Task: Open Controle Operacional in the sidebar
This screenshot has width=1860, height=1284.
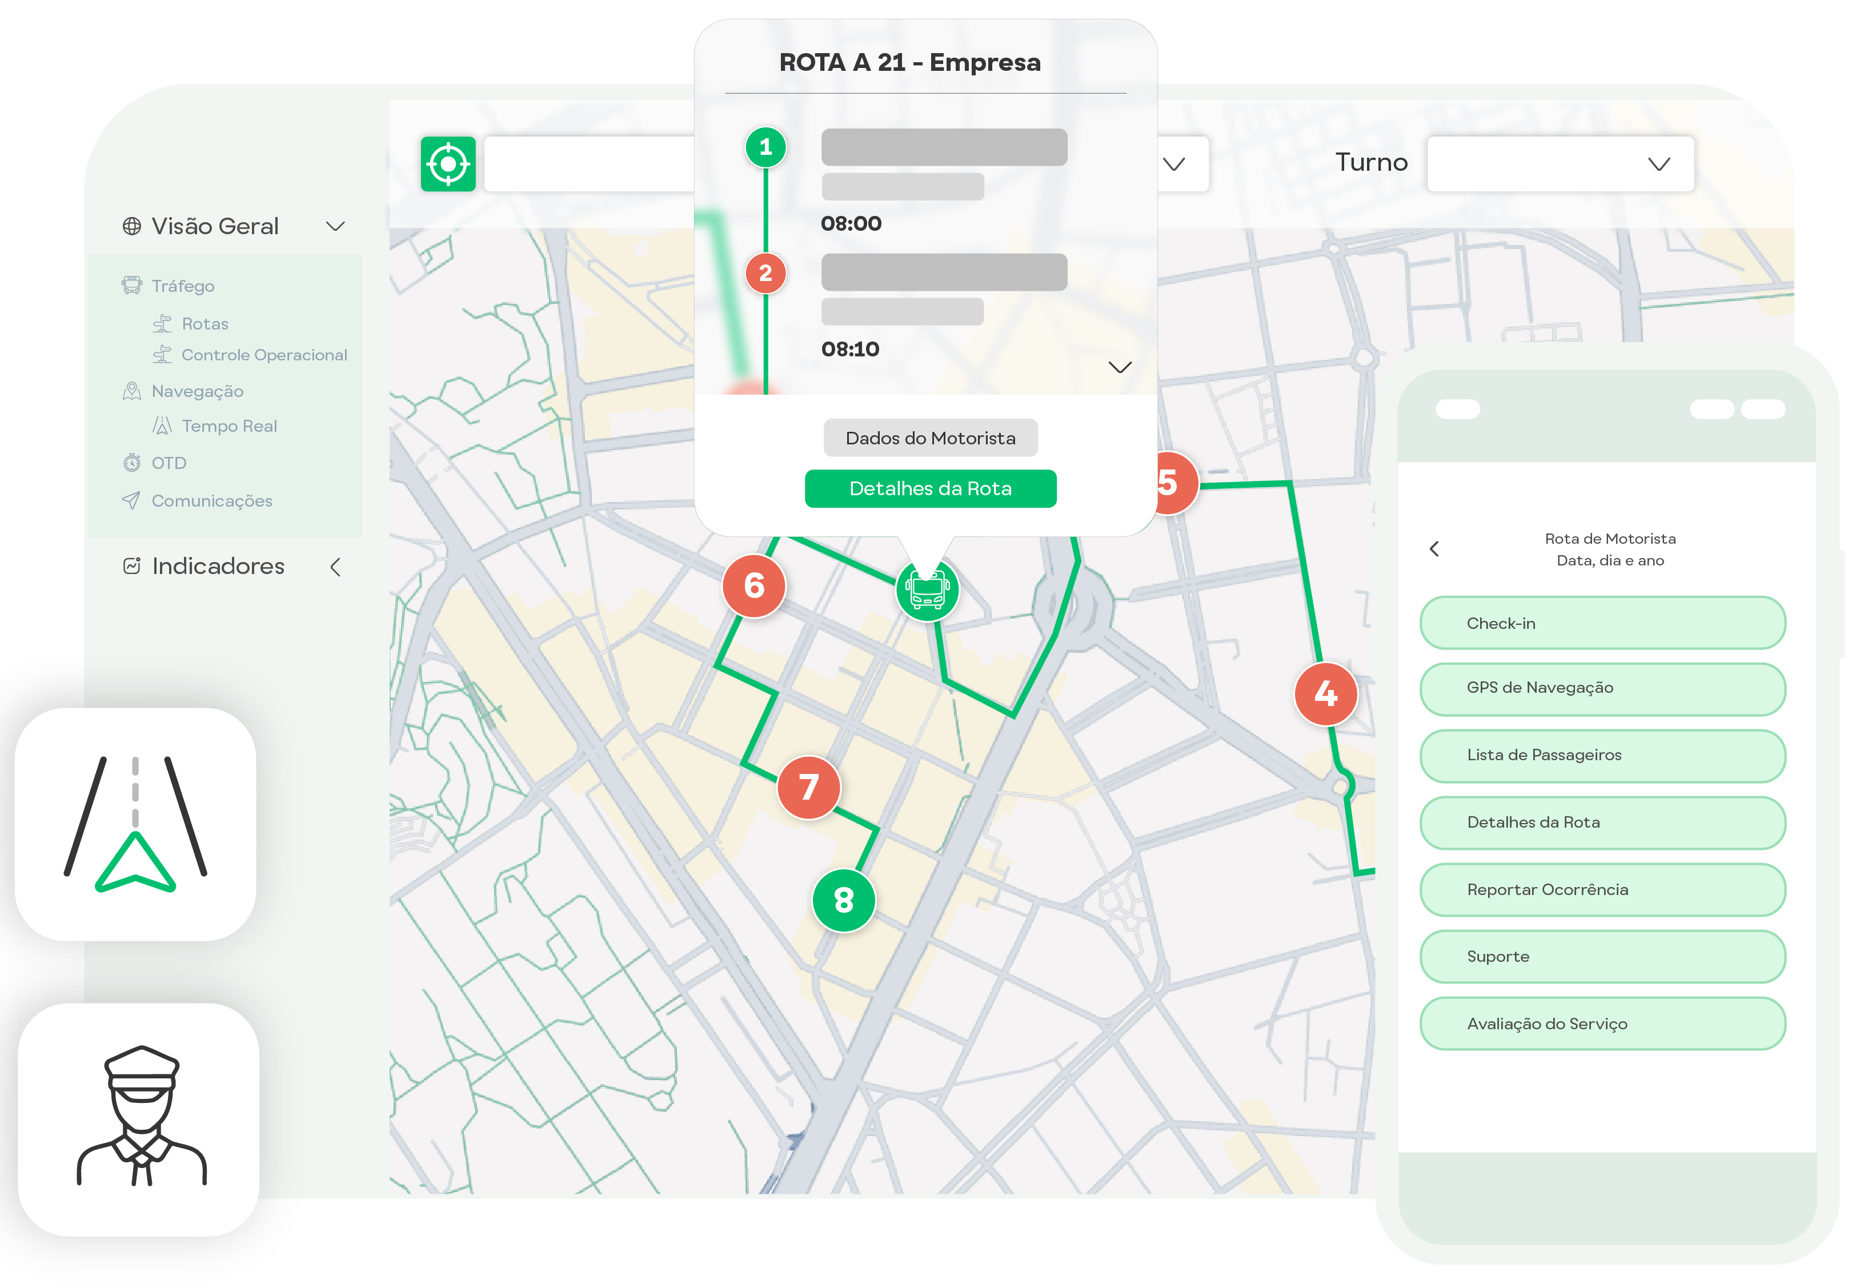Action: (x=264, y=355)
